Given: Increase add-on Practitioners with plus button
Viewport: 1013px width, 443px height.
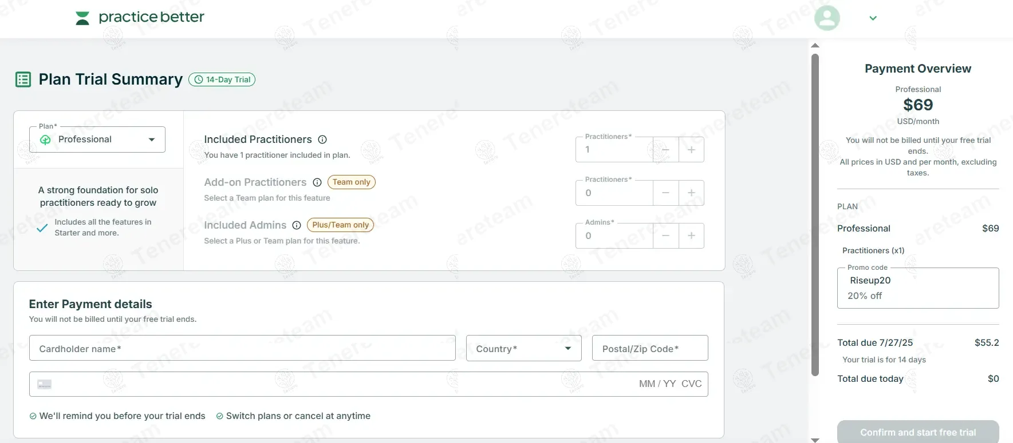Looking at the screenshot, I should 691,193.
